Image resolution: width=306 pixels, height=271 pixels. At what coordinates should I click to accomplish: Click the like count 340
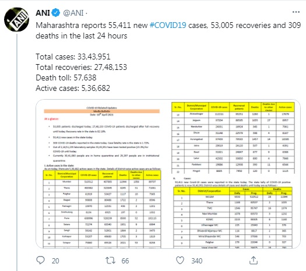tap(197, 261)
